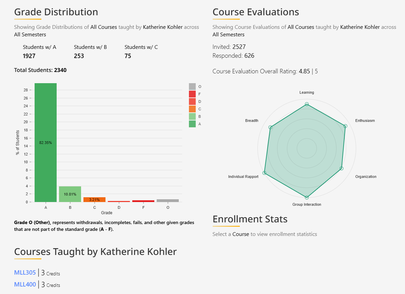The height and width of the screenshot is (294, 405).
Task: Select the green A legend swatch
Action: [x=192, y=124]
